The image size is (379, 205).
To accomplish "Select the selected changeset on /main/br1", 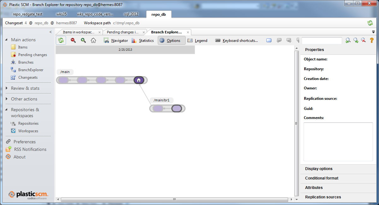I will [177, 109].
